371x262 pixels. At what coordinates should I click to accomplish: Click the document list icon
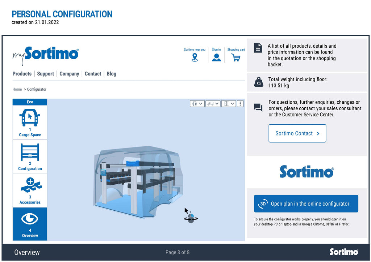pos(258,48)
